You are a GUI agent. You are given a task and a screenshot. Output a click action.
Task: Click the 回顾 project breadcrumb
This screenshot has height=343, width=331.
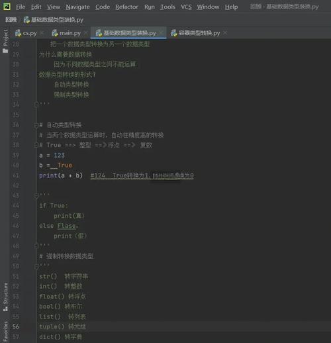coord(11,20)
